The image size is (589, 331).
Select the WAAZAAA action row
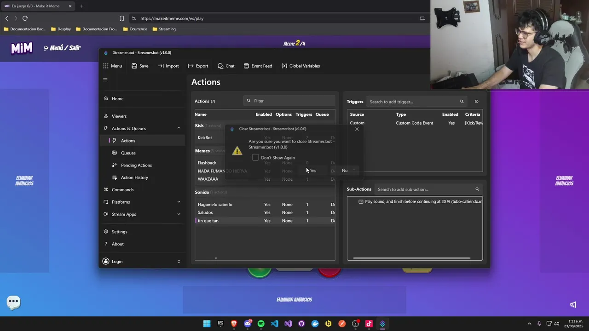(265, 179)
